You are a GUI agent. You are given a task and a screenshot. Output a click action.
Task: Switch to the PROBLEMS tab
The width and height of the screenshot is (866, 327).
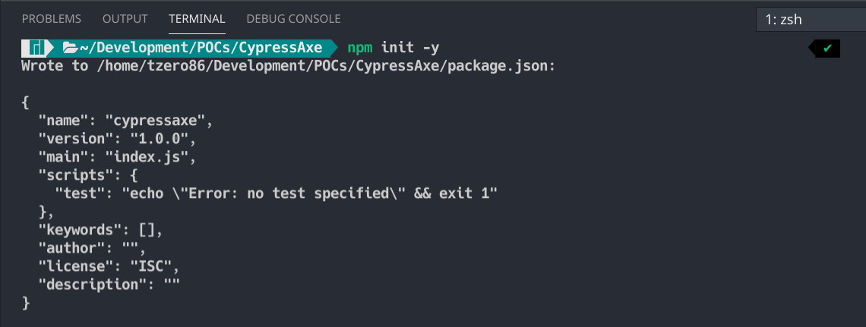coord(52,19)
